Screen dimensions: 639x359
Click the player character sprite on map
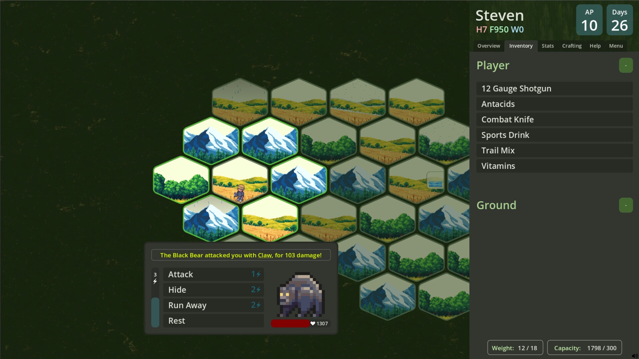point(240,193)
